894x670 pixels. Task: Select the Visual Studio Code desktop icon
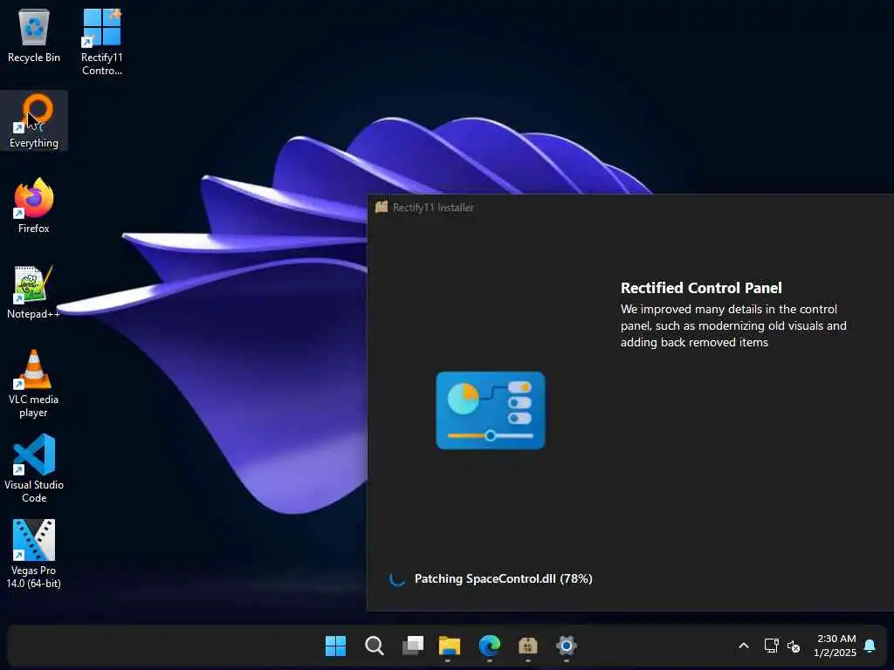pos(34,468)
